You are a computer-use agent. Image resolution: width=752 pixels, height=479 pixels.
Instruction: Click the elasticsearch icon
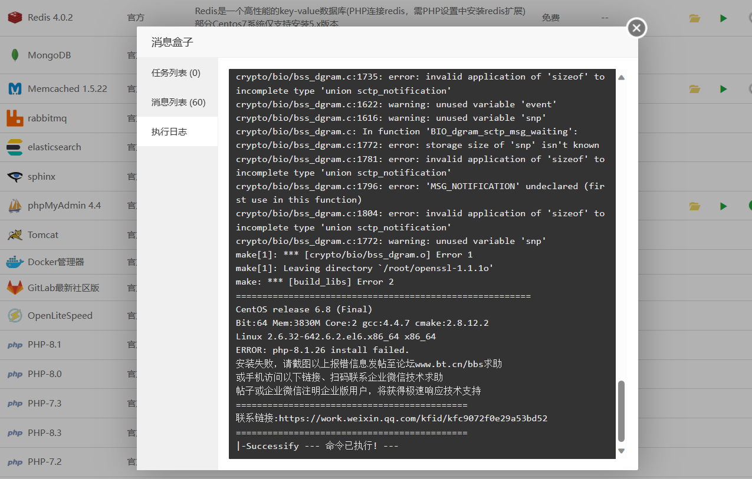click(x=15, y=147)
